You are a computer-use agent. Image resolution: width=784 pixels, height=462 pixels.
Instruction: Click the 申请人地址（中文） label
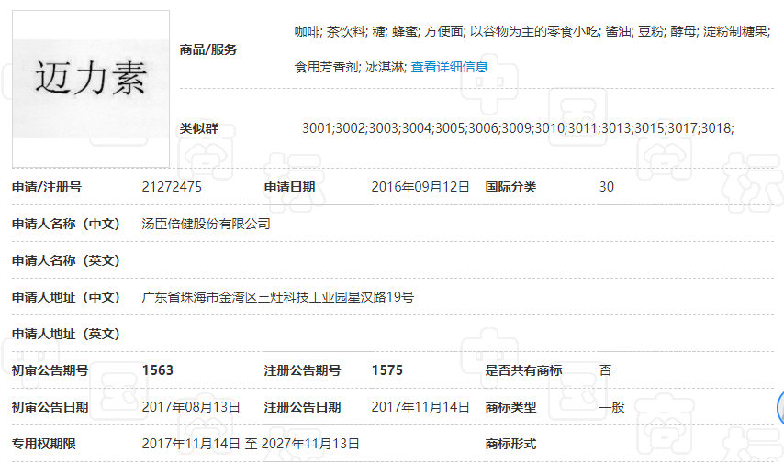[x=66, y=297]
